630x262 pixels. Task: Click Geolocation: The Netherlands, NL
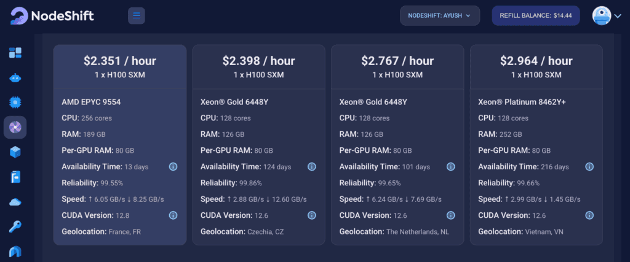point(394,231)
